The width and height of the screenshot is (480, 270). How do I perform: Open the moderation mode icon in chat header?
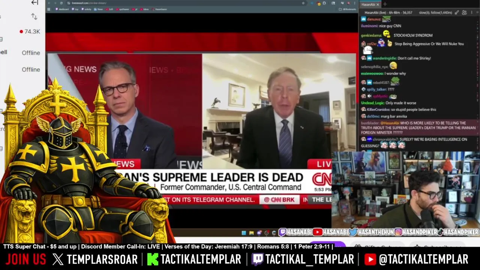pyautogui.click(x=457, y=13)
